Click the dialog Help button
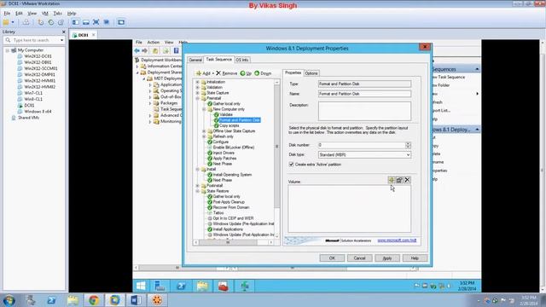Screen dimensions: 546x307 pos(415,258)
